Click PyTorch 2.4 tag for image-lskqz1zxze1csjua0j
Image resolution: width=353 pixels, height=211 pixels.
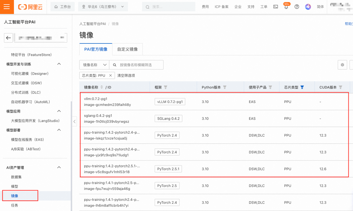coord(167,135)
